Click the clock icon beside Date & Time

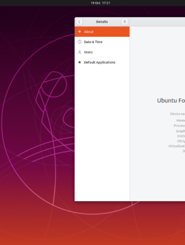(79, 42)
